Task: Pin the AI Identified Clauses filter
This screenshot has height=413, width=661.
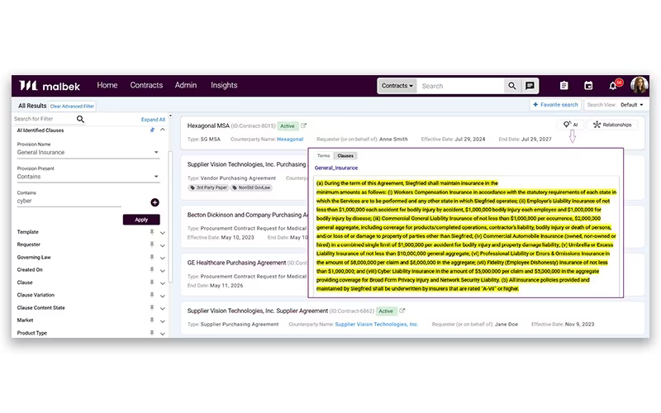Action: click(152, 131)
